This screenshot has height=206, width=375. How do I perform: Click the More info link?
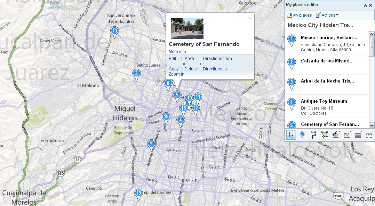179,52
